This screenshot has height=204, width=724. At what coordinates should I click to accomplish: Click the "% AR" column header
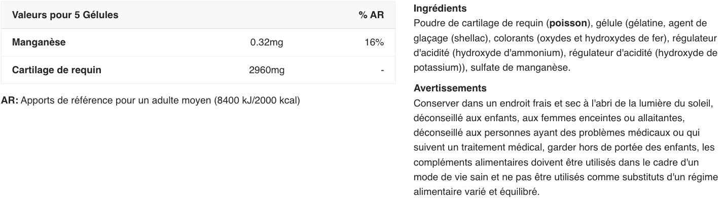pos(371,15)
